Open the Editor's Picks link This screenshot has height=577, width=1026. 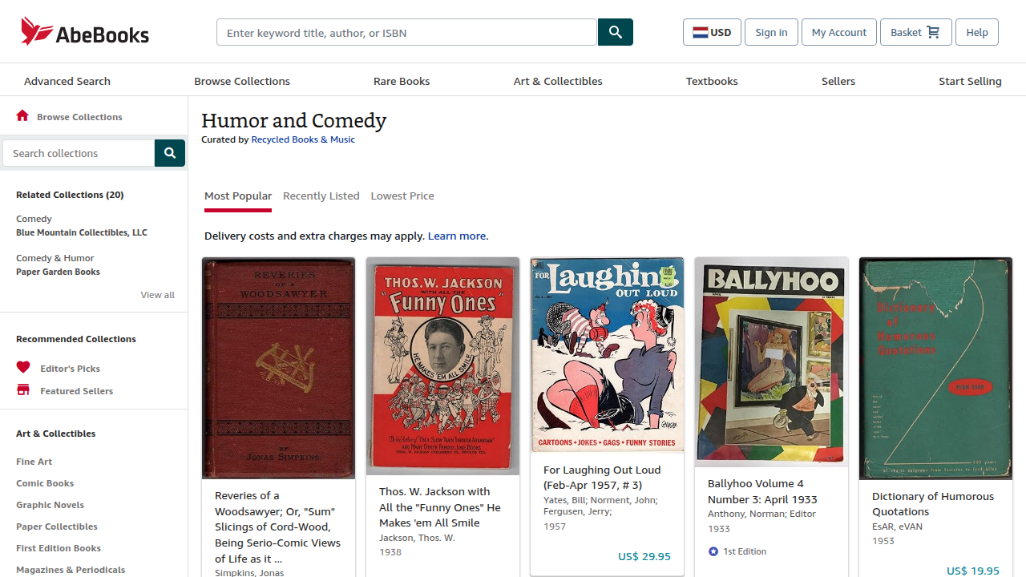point(71,369)
